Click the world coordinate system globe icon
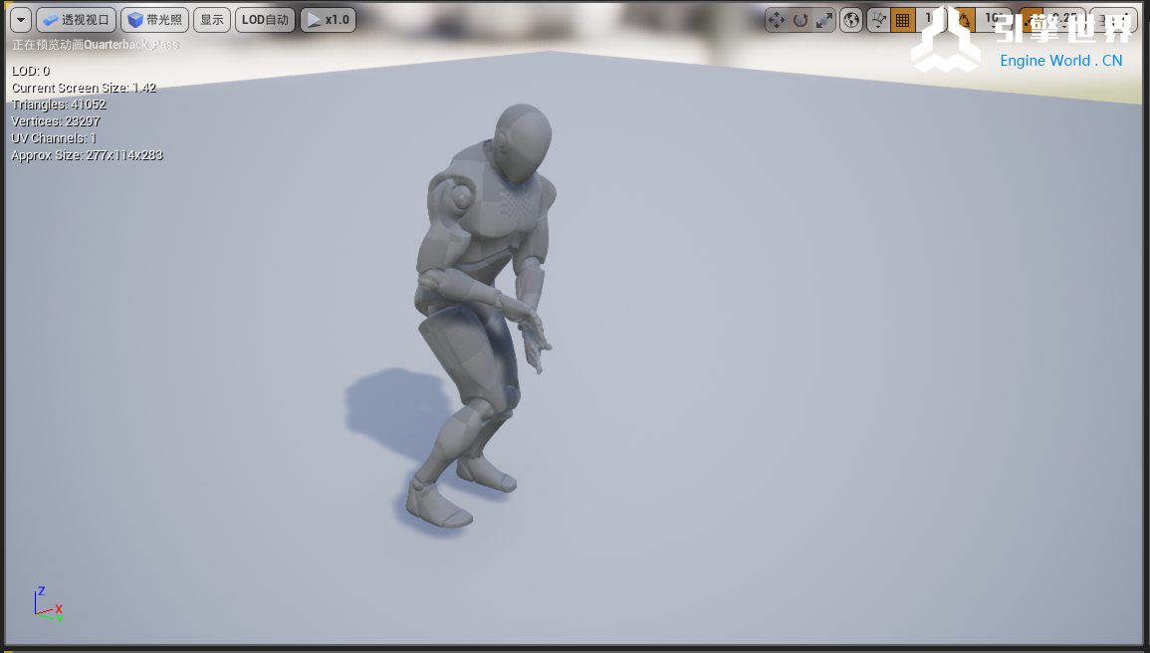The image size is (1150, 653). tap(851, 20)
